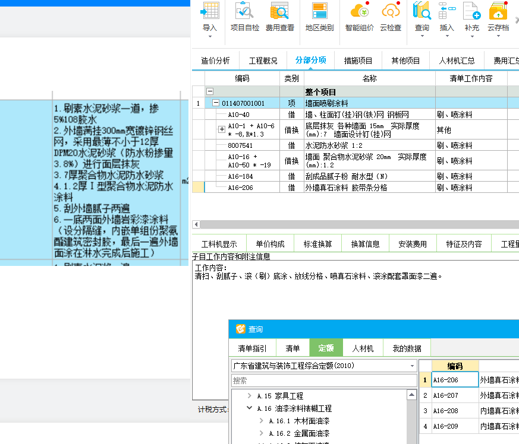Select row A10-40 钢板网
The height and width of the screenshot is (444, 519).
356,115
